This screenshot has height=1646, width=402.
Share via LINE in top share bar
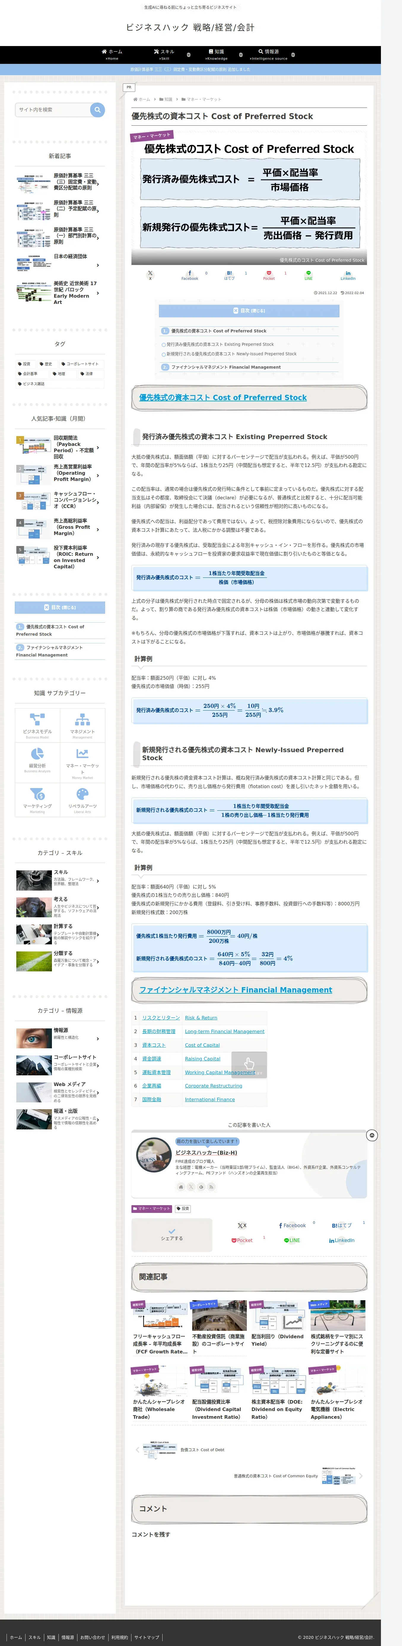pyautogui.click(x=308, y=275)
